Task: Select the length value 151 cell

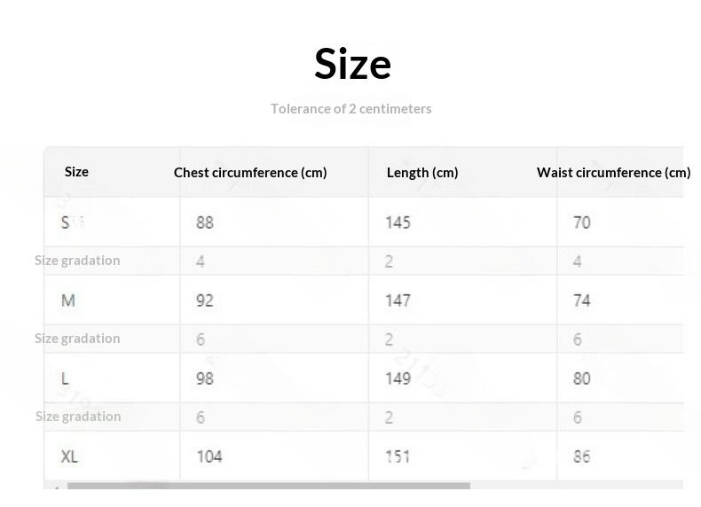Action: (398, 456)
